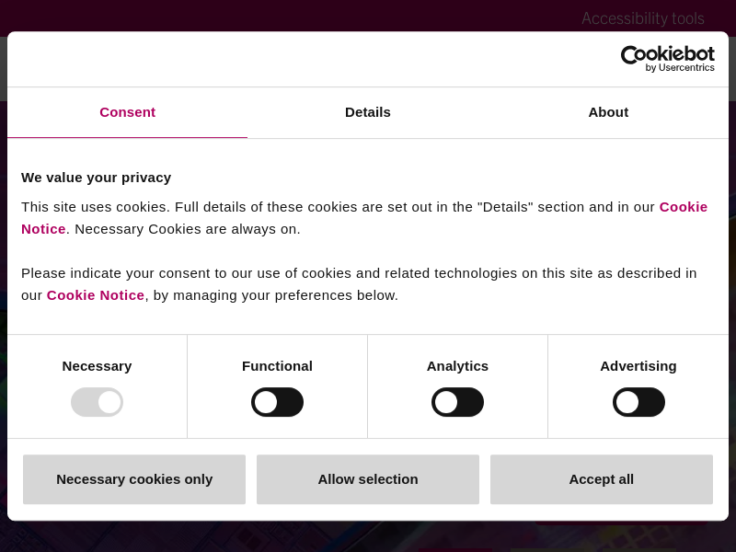736x552 pixels.
Task: Click the Necessary category label text
Action: pos(97,366)
